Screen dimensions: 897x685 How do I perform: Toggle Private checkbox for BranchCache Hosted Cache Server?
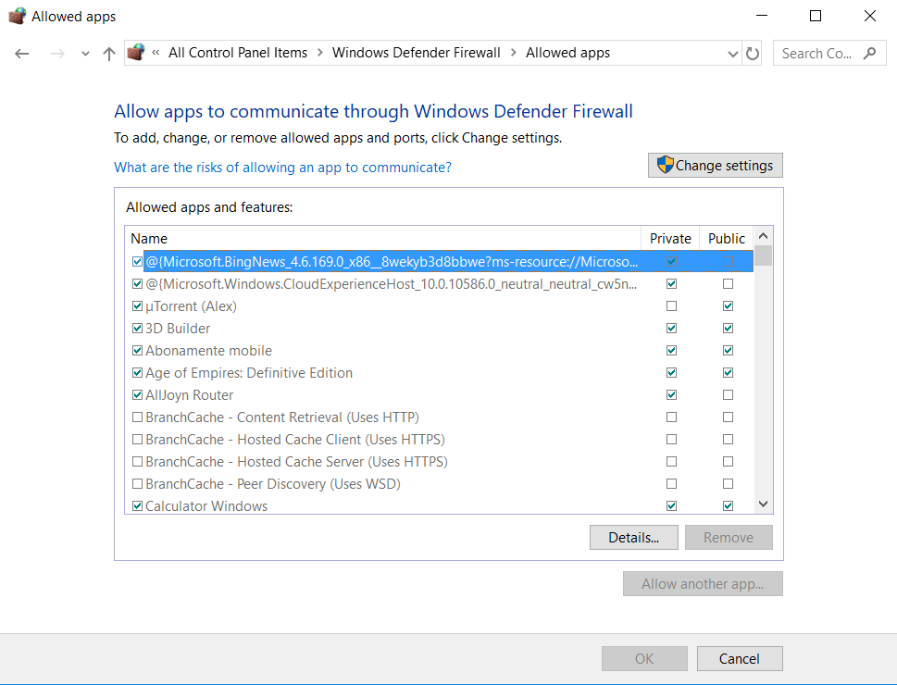(672, 461)
